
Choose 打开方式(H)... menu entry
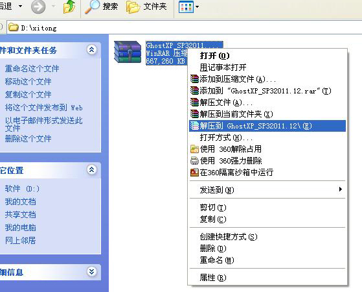(x=267, y=138)
